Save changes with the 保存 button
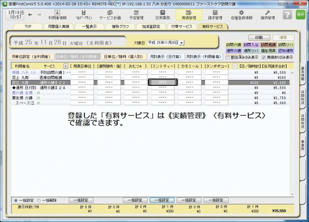 click(x=282, y=37)
